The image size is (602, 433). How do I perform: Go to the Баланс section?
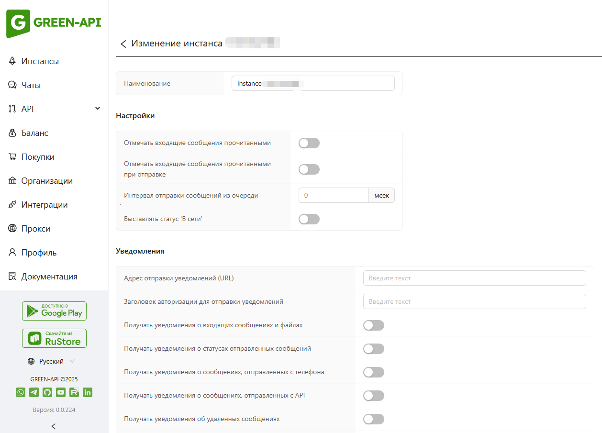coord(34,133)
